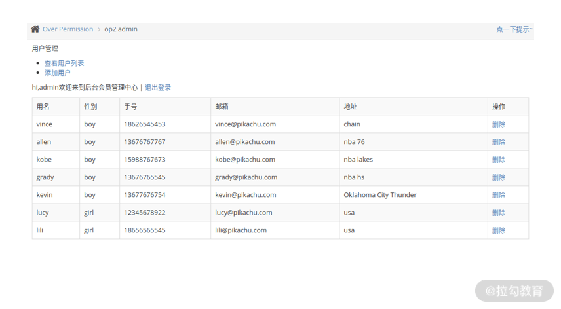
Task: Delete user vince with 删除 link
Action: pos(498,124)
